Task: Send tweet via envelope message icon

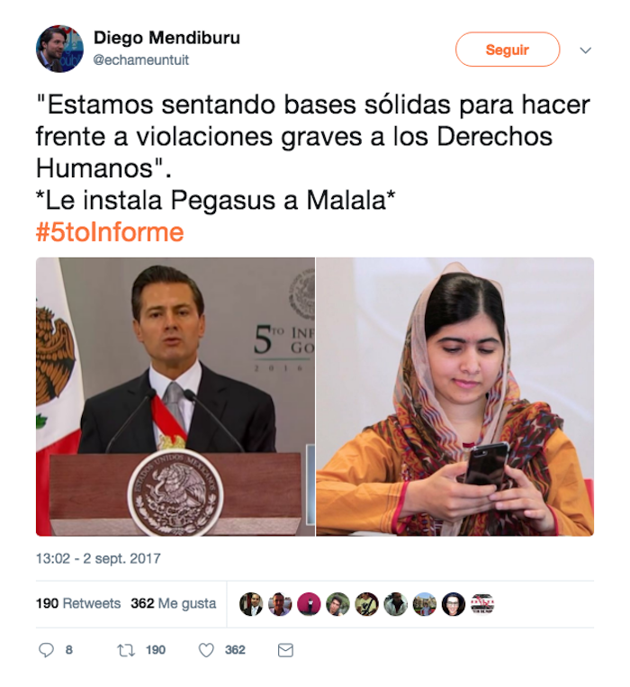Action: pos(285,650)
